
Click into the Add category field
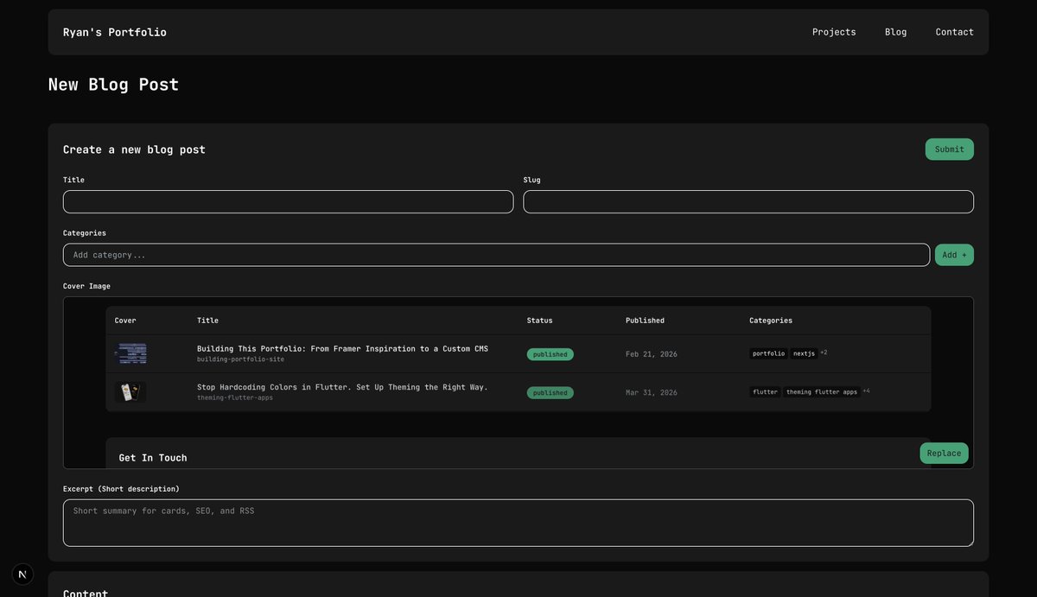[496, 255]
